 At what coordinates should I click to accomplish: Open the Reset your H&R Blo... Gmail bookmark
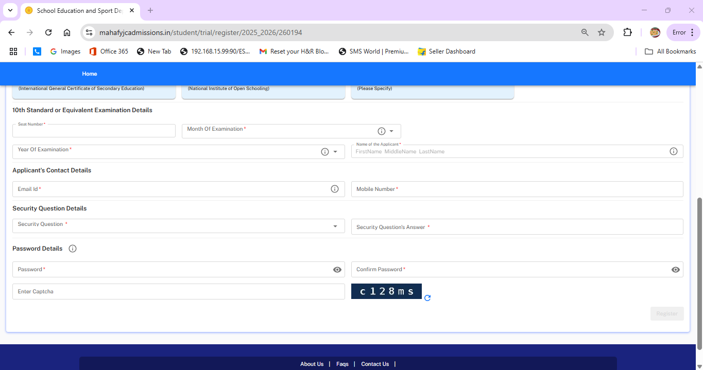[294, 51]
